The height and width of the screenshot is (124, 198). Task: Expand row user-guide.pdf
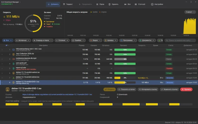tap(2, 64)
